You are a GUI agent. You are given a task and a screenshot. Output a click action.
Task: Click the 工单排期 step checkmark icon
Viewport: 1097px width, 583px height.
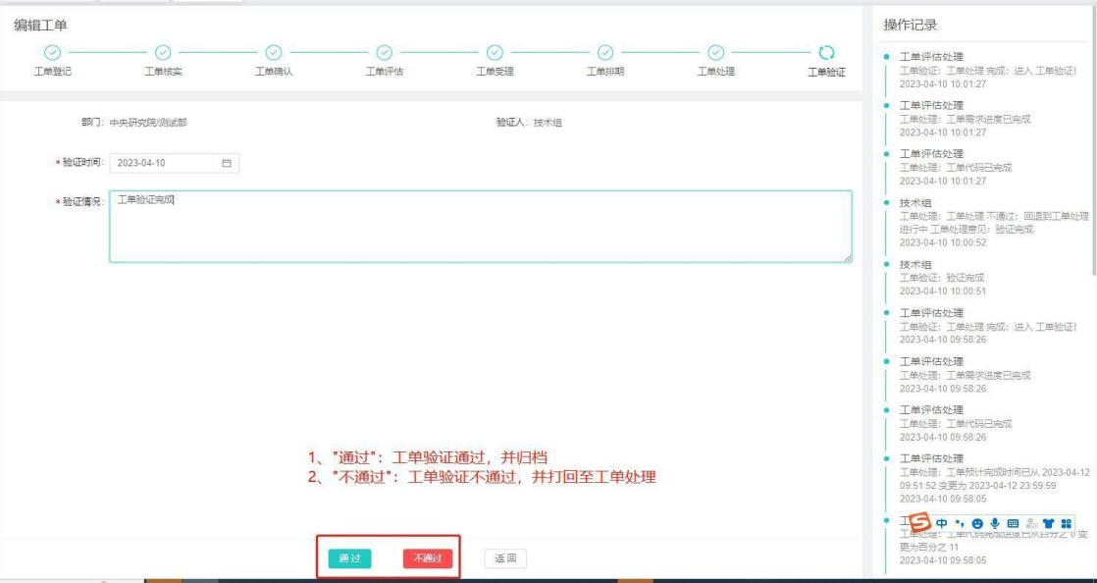point(606,52)
